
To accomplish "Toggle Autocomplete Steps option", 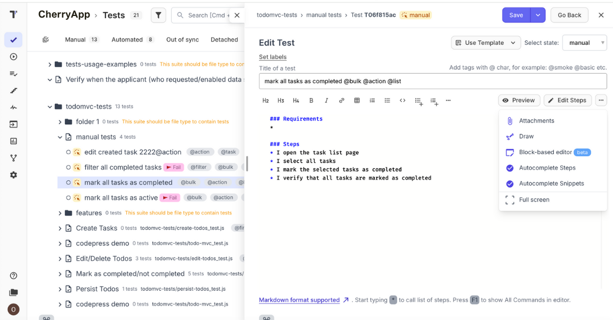I will point(547,168).
